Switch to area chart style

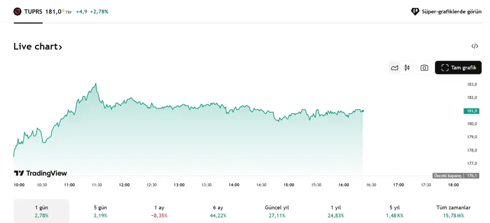click(x=395, y=67)
